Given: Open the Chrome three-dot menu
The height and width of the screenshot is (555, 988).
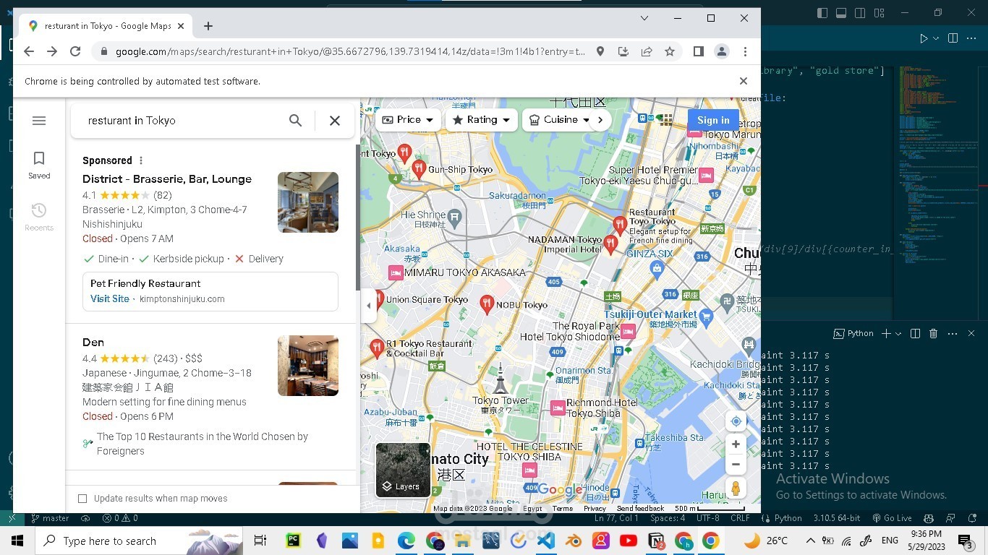Looking at the screenshot, I should [x=745, y=51].
